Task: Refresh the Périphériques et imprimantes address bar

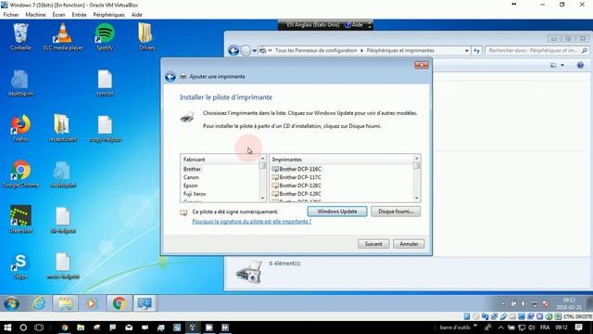Action: click(476, 50)
